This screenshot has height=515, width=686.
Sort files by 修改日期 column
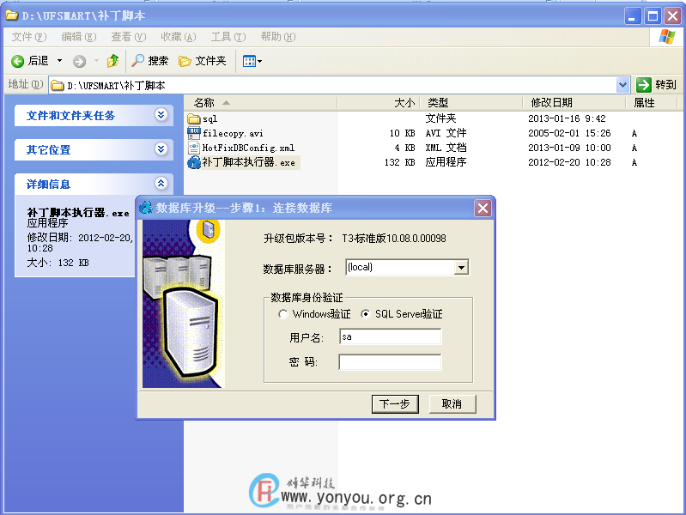point(574,103)
